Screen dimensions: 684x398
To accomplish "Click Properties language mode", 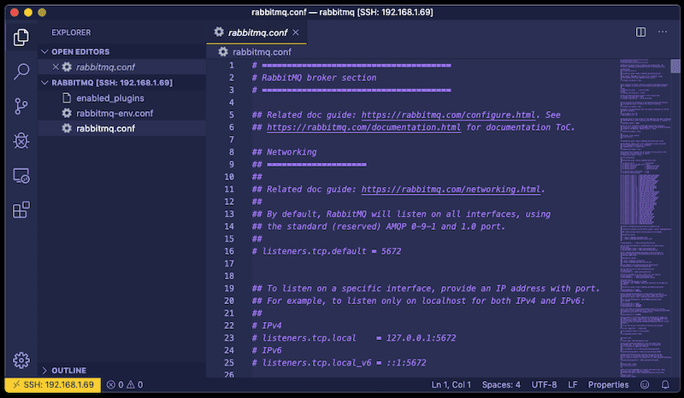I will coord(608,384).
